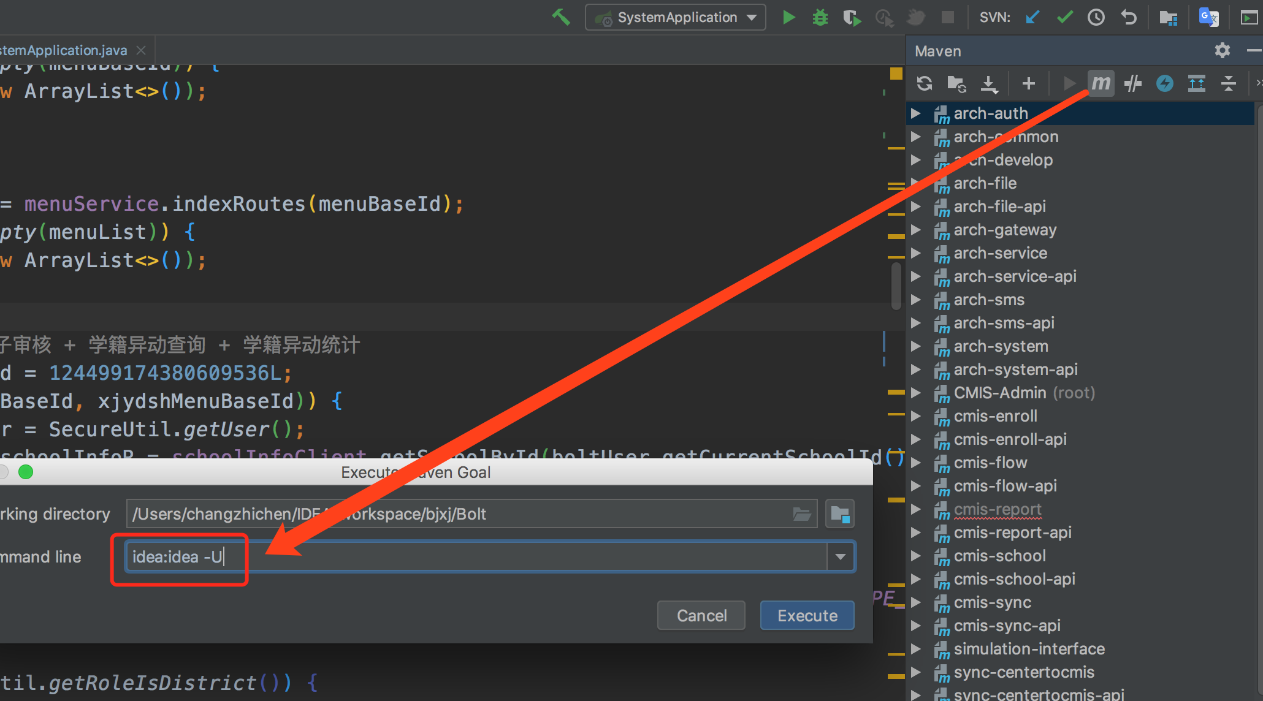Hide the Maven panel with minus icon

(x=1254, y=50)
